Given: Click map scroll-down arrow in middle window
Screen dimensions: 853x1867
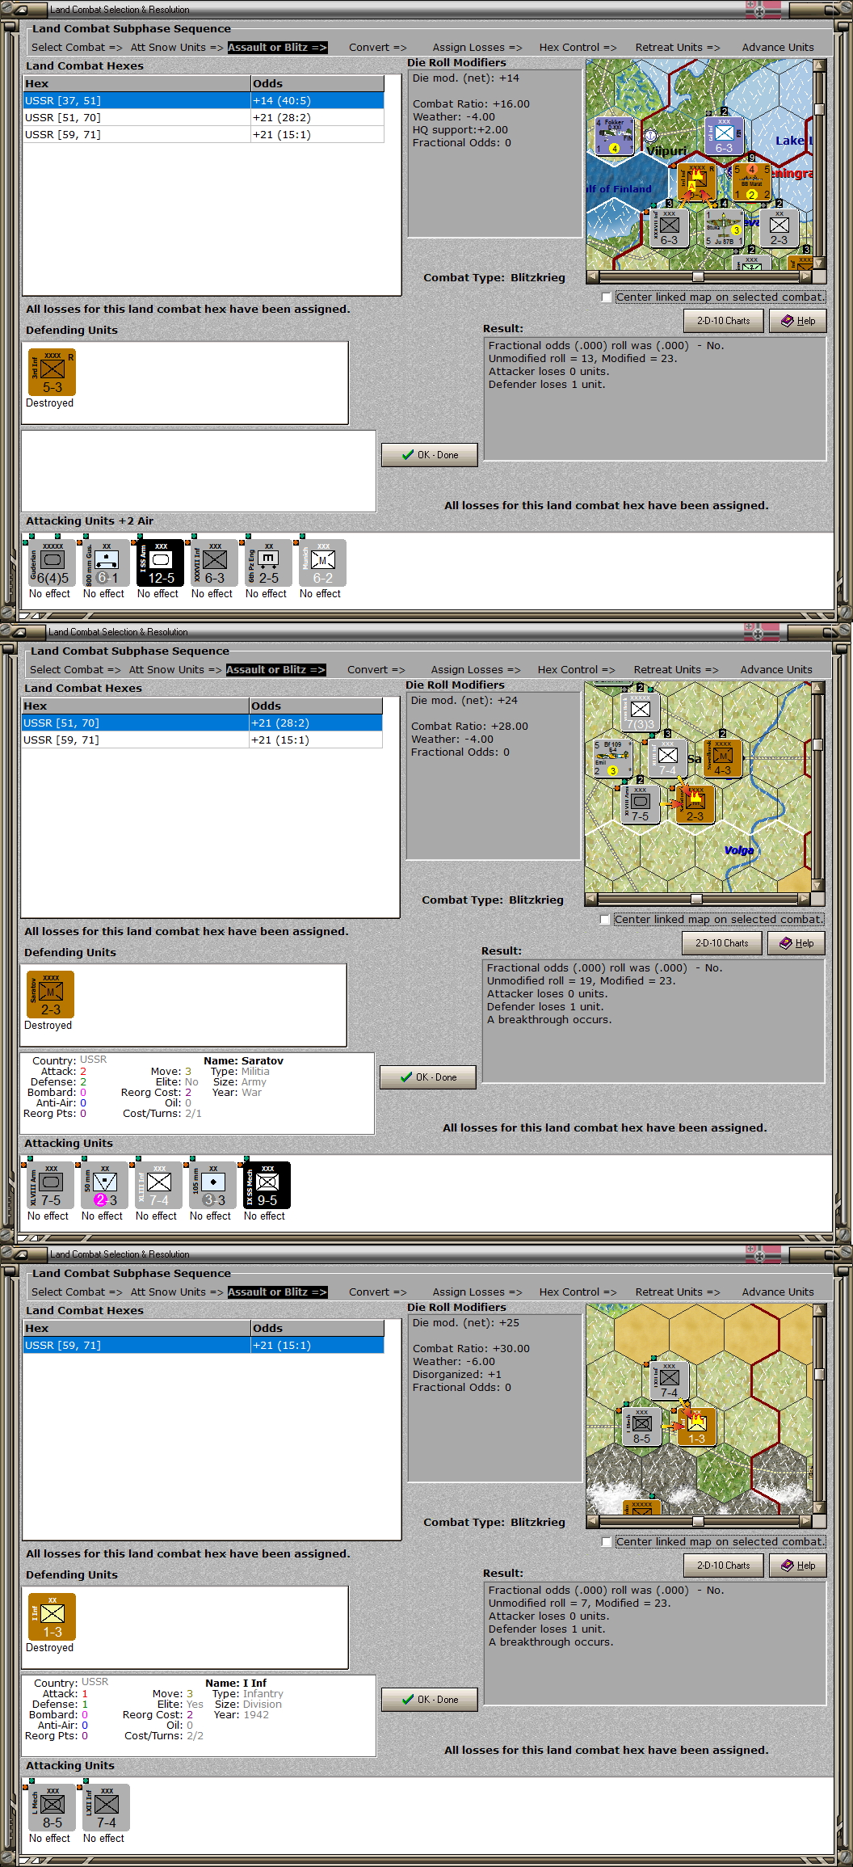Looking at the screenshot, I should pos(817,886).
